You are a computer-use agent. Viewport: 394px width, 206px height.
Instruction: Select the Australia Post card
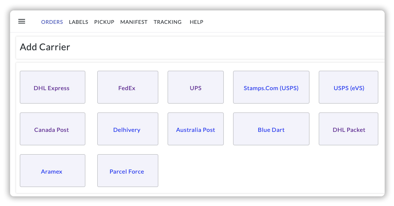pyautogui.click(x=195, y=129)
